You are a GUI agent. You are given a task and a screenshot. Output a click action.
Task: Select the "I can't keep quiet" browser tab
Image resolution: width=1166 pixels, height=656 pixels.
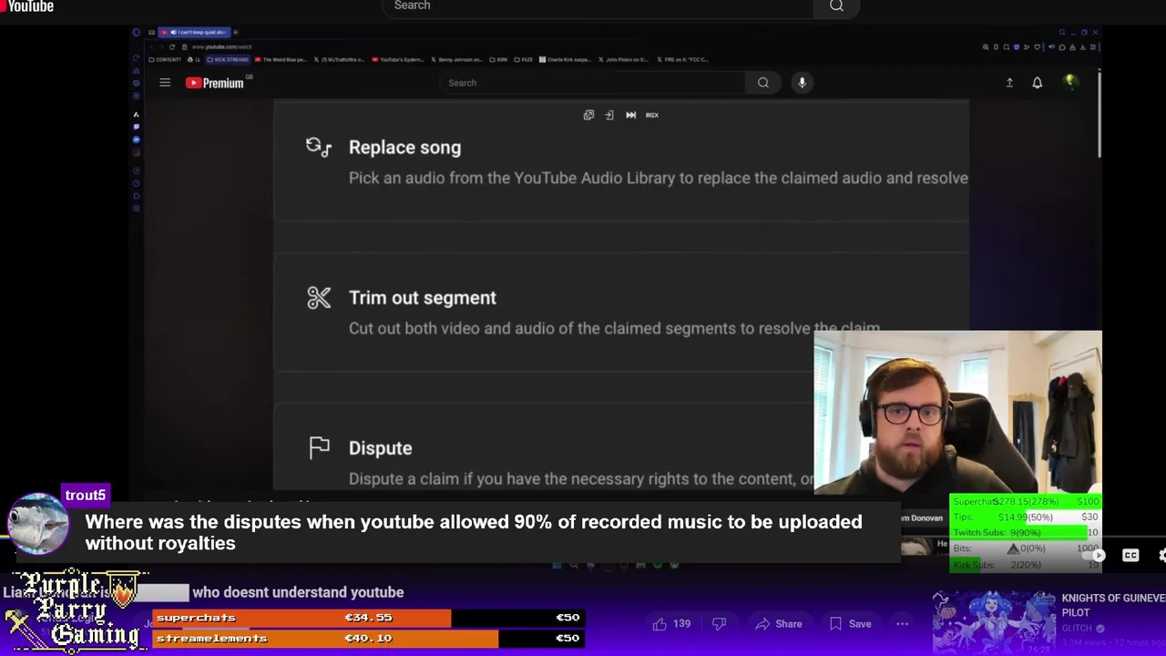pyautogui.click(x=195, y=33)
